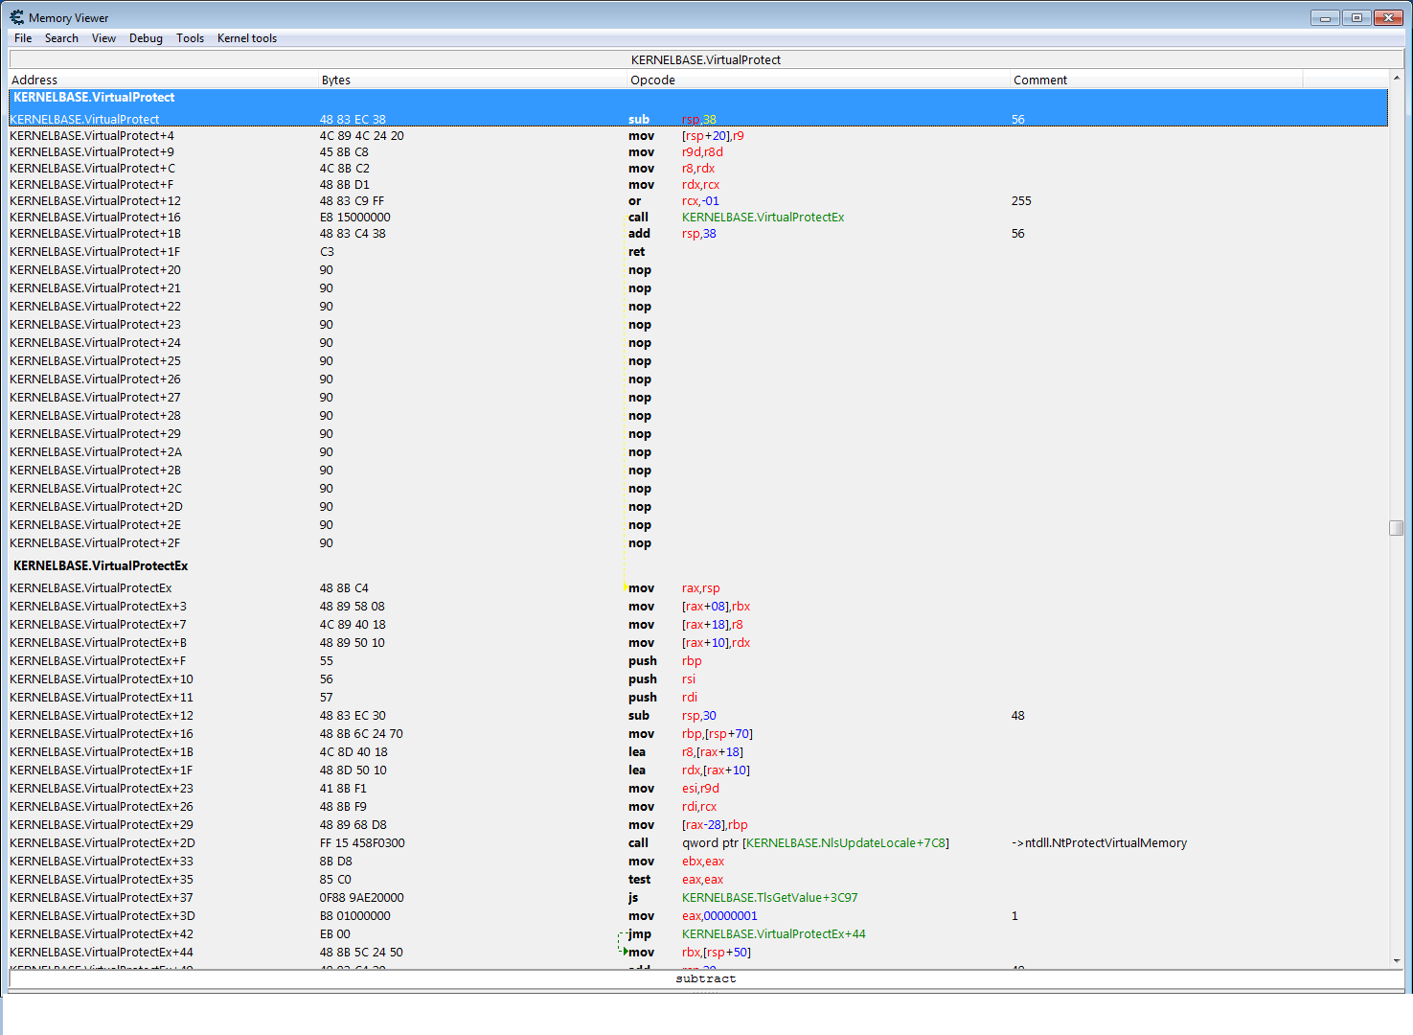Click the Cheat Engine icon in title bar
This screenshot has height=1035, width=1413.
[x=16, y=17]
